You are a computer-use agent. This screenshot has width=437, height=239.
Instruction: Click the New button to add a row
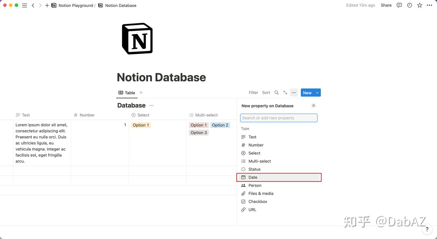[307, 93]
